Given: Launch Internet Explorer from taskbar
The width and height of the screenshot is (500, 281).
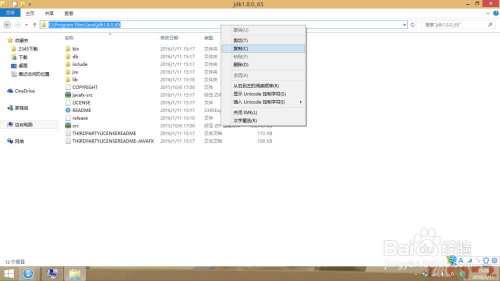Looking at the screenshot, I should (x=28, y=273).
